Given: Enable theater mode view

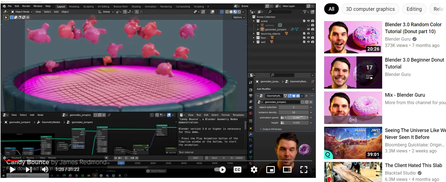Looking at the screenshot, I should click(x=287, y=170).
